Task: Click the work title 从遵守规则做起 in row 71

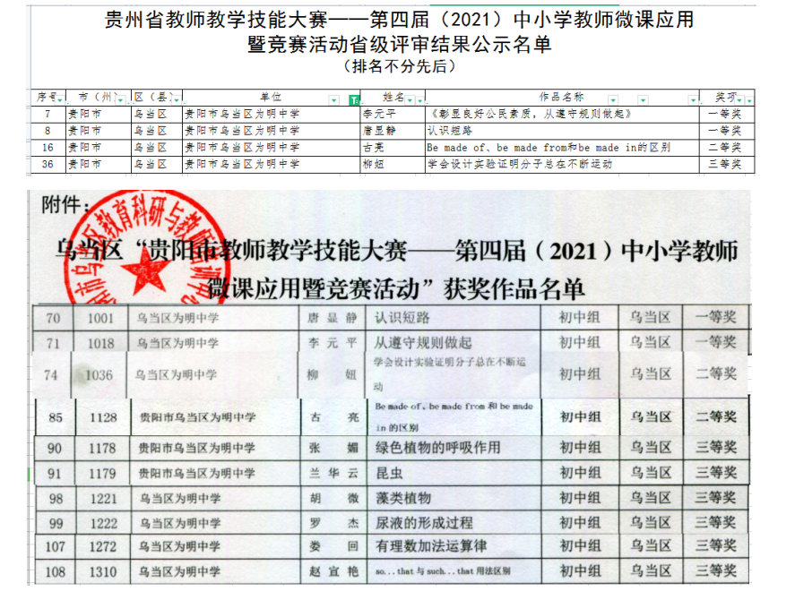Action: pos(423,343)
